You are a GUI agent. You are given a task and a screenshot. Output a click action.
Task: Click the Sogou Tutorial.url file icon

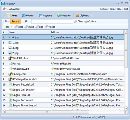click(x=10, y=84)
